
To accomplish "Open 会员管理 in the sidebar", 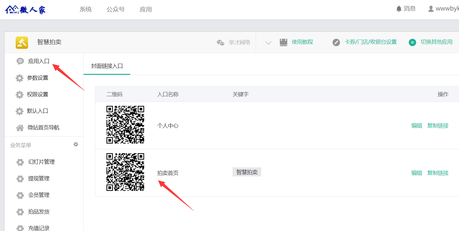I will (x=39, y=195).
